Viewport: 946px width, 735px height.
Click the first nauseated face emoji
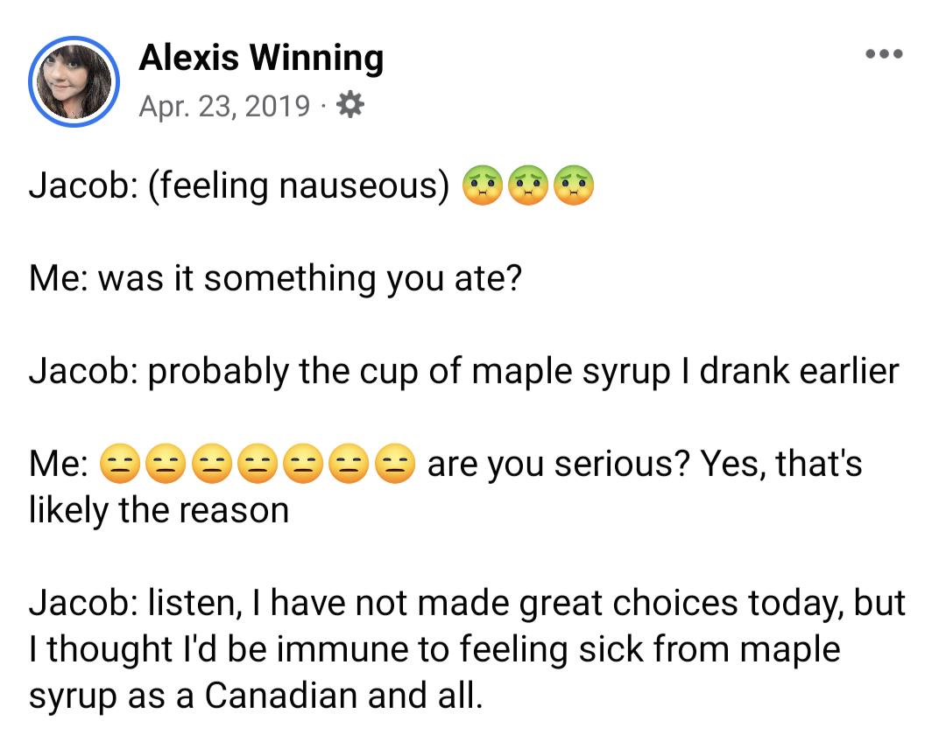483,185
